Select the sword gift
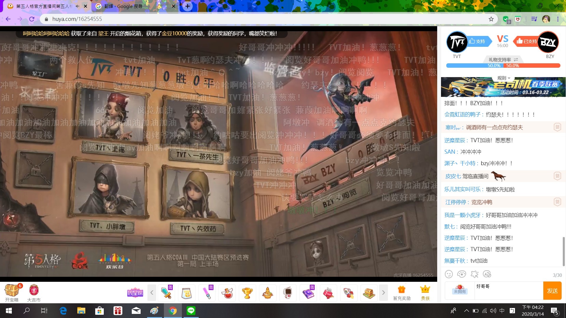566x318 pixels. (167, 293)
